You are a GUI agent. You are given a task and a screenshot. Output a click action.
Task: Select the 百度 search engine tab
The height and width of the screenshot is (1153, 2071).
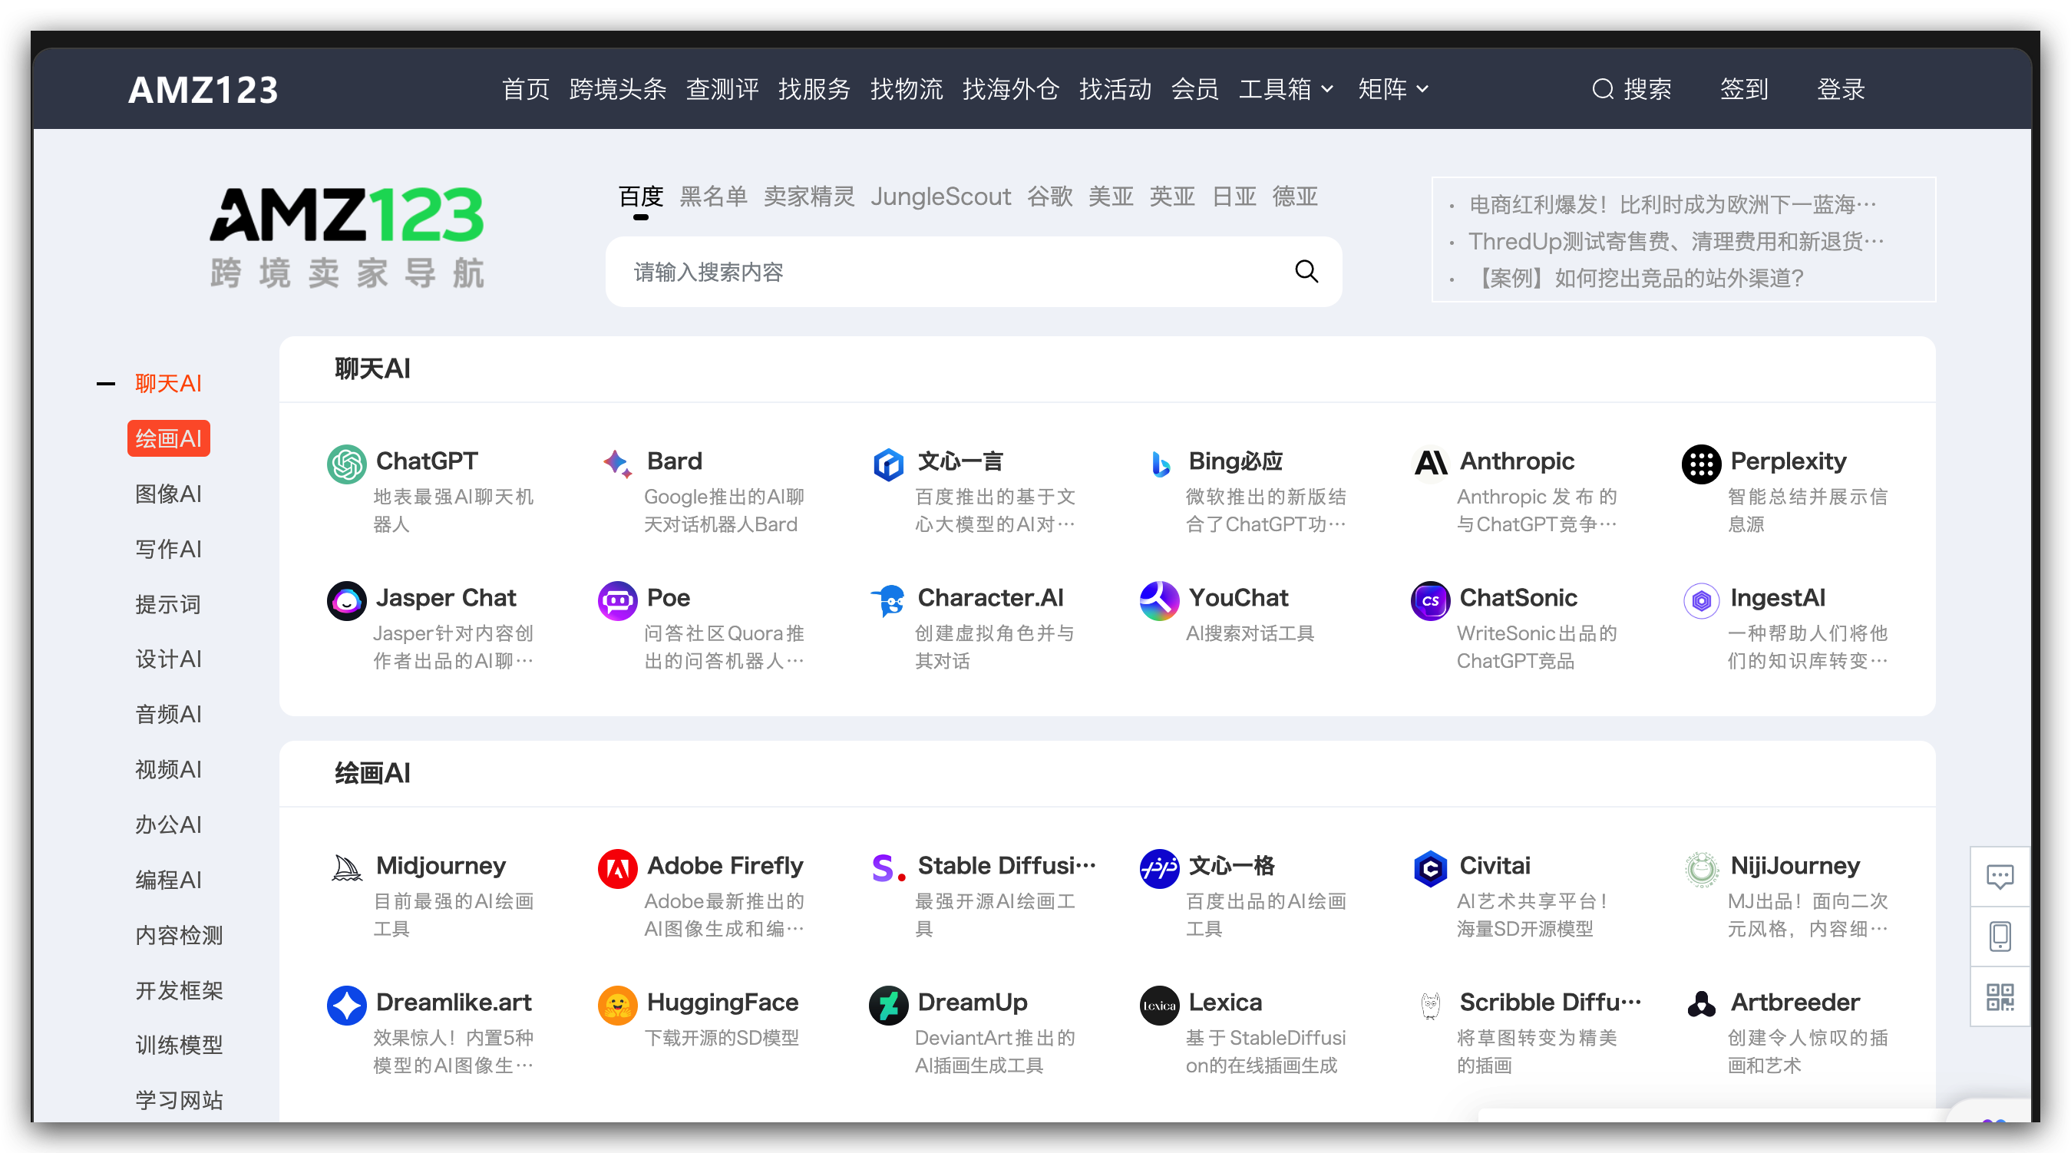pyautogui.click(x=641, y=197)
